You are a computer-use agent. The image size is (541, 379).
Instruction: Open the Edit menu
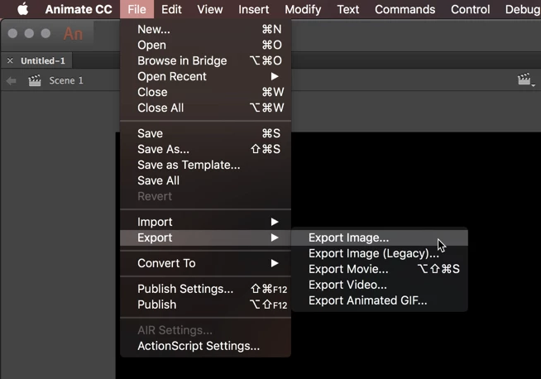(171, 9)
